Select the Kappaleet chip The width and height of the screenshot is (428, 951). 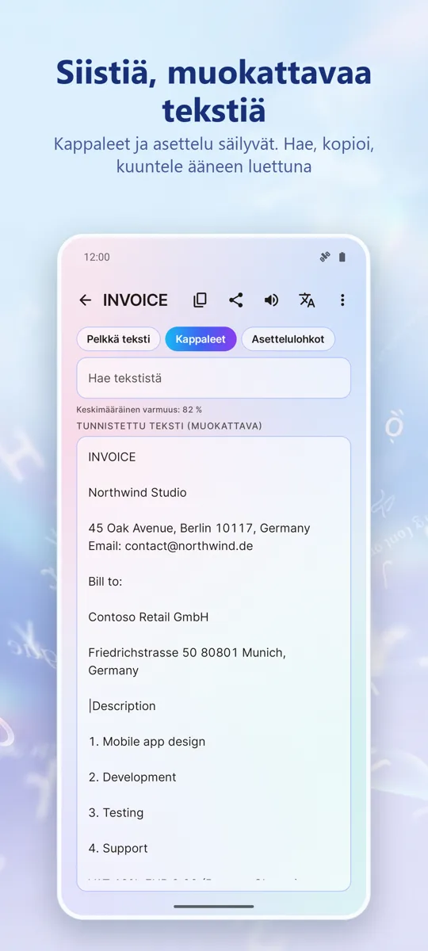[x=201, y=339]
